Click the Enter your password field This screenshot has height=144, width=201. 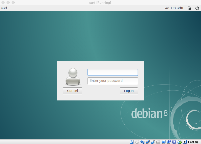click(x=112, y=81)
